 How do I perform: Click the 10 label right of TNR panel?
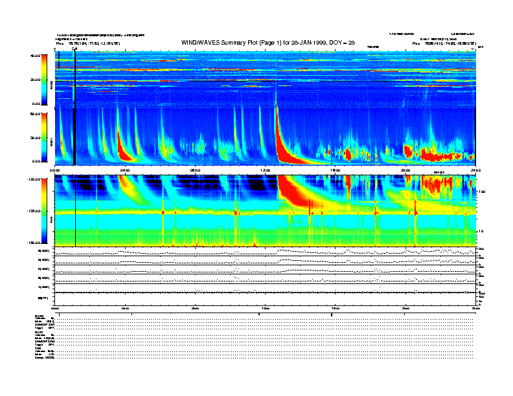482,232
